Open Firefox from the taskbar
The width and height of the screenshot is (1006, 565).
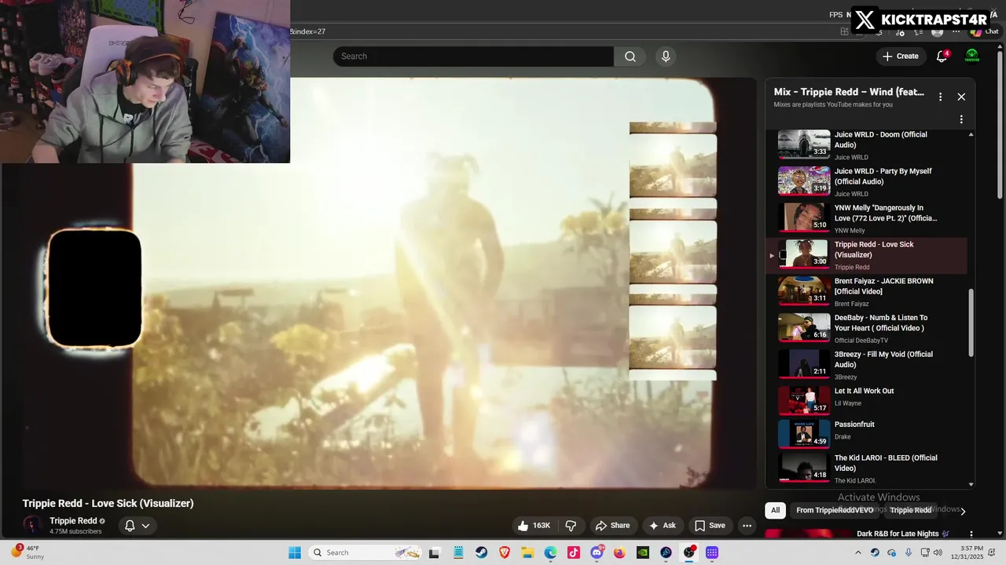619,552
